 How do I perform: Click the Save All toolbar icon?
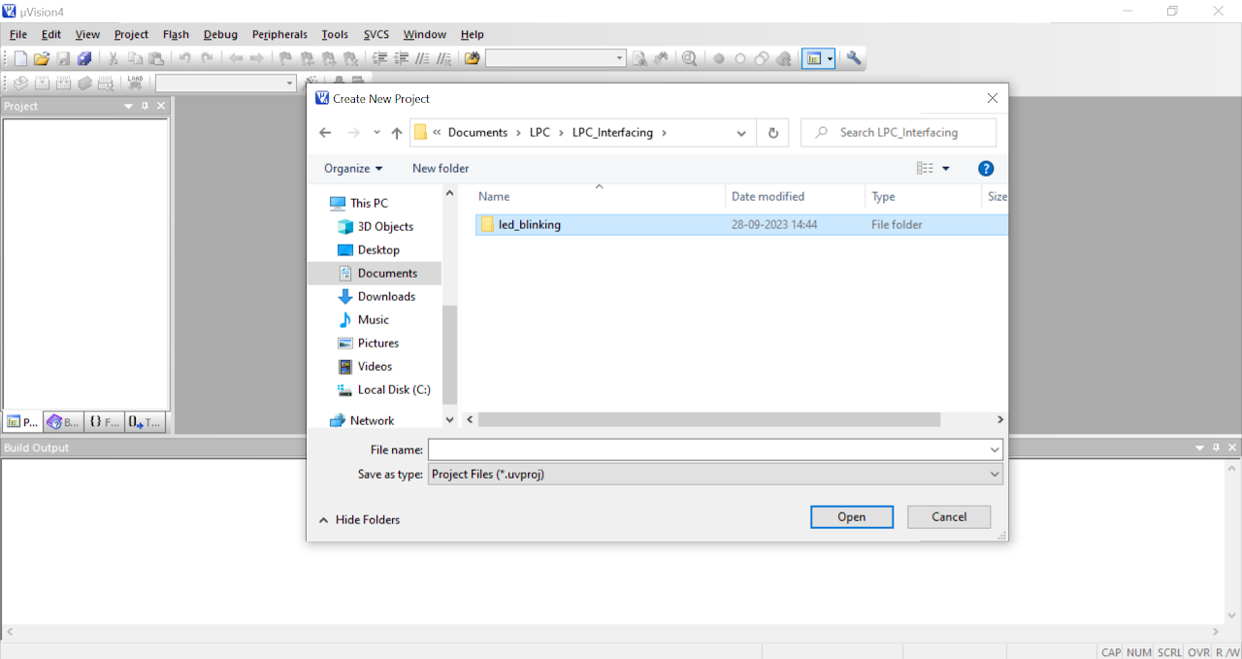tap(84, 58)
